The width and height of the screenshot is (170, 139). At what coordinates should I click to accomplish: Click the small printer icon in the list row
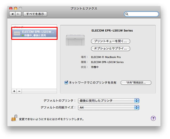pyautogui.click(x=17, y=33)
